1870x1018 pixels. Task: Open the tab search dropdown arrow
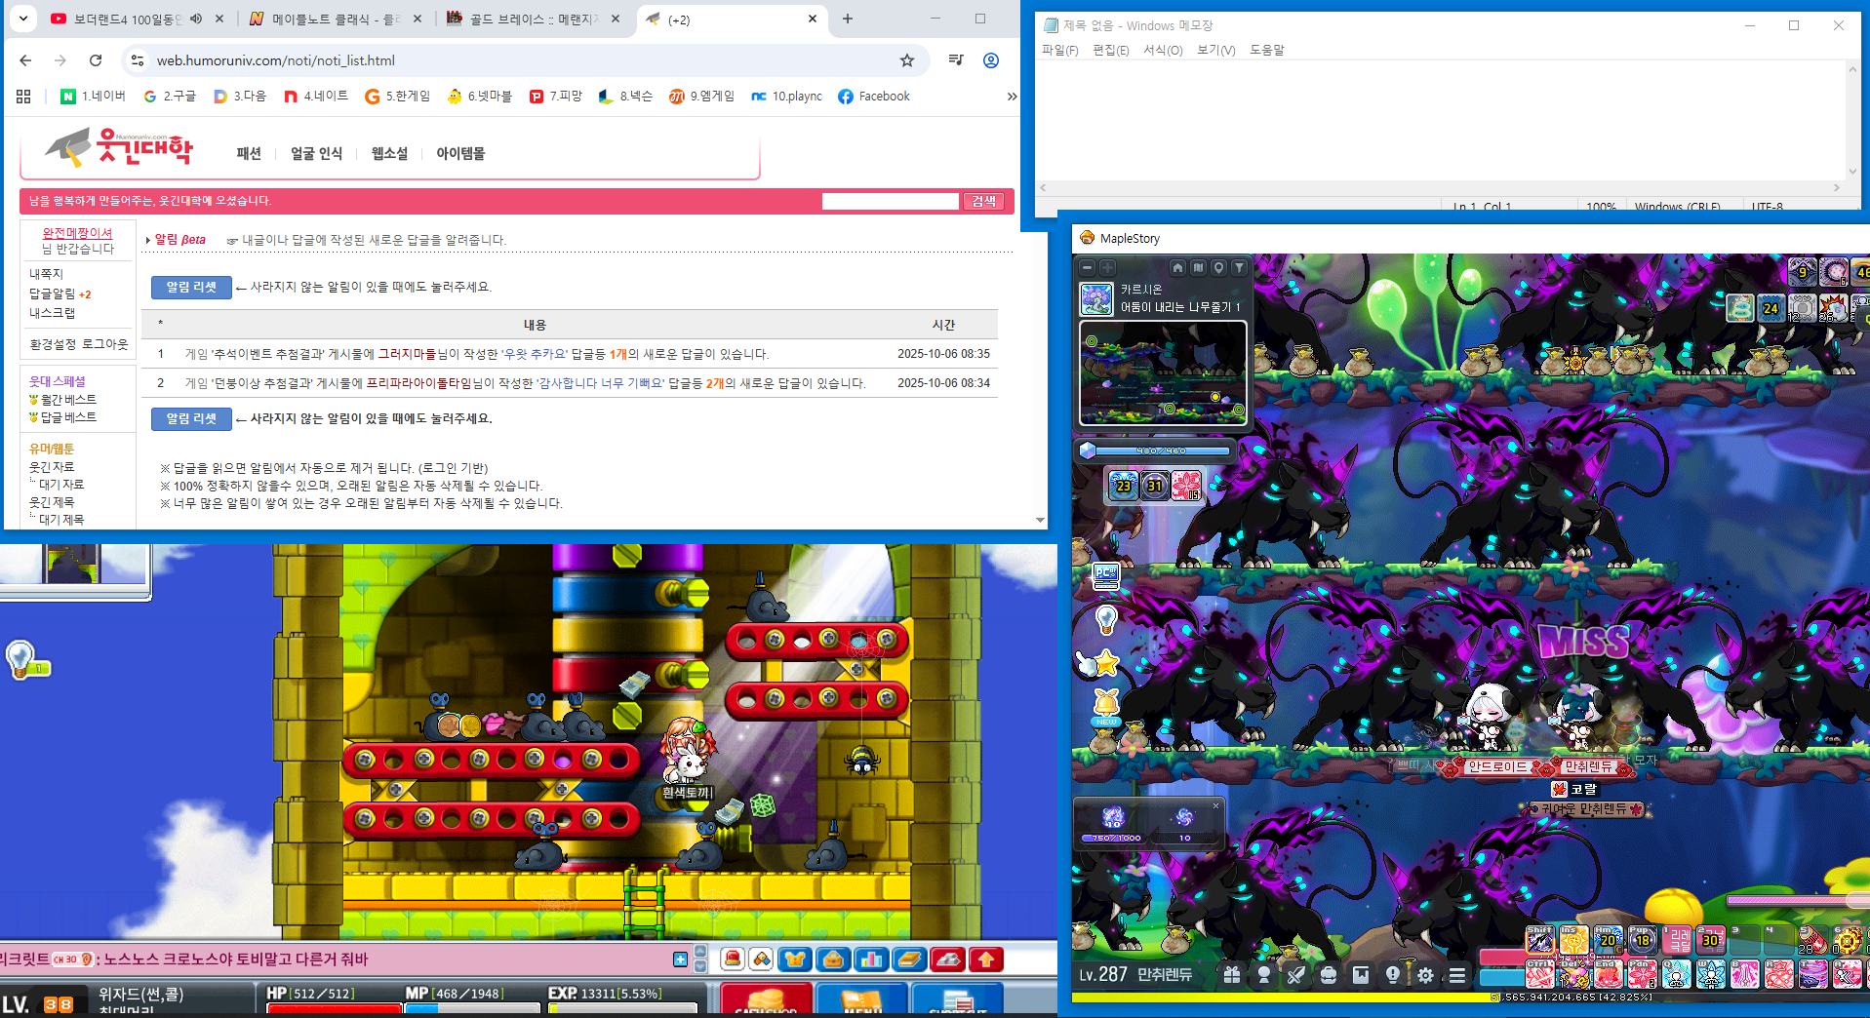[23, 19]
